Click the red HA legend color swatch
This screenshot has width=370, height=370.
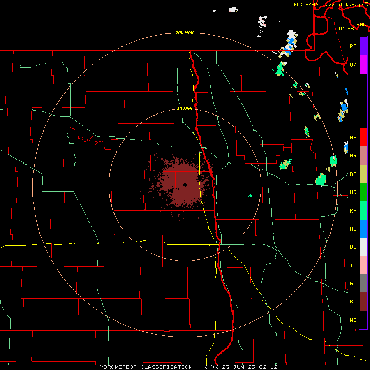tap(363, 137)
